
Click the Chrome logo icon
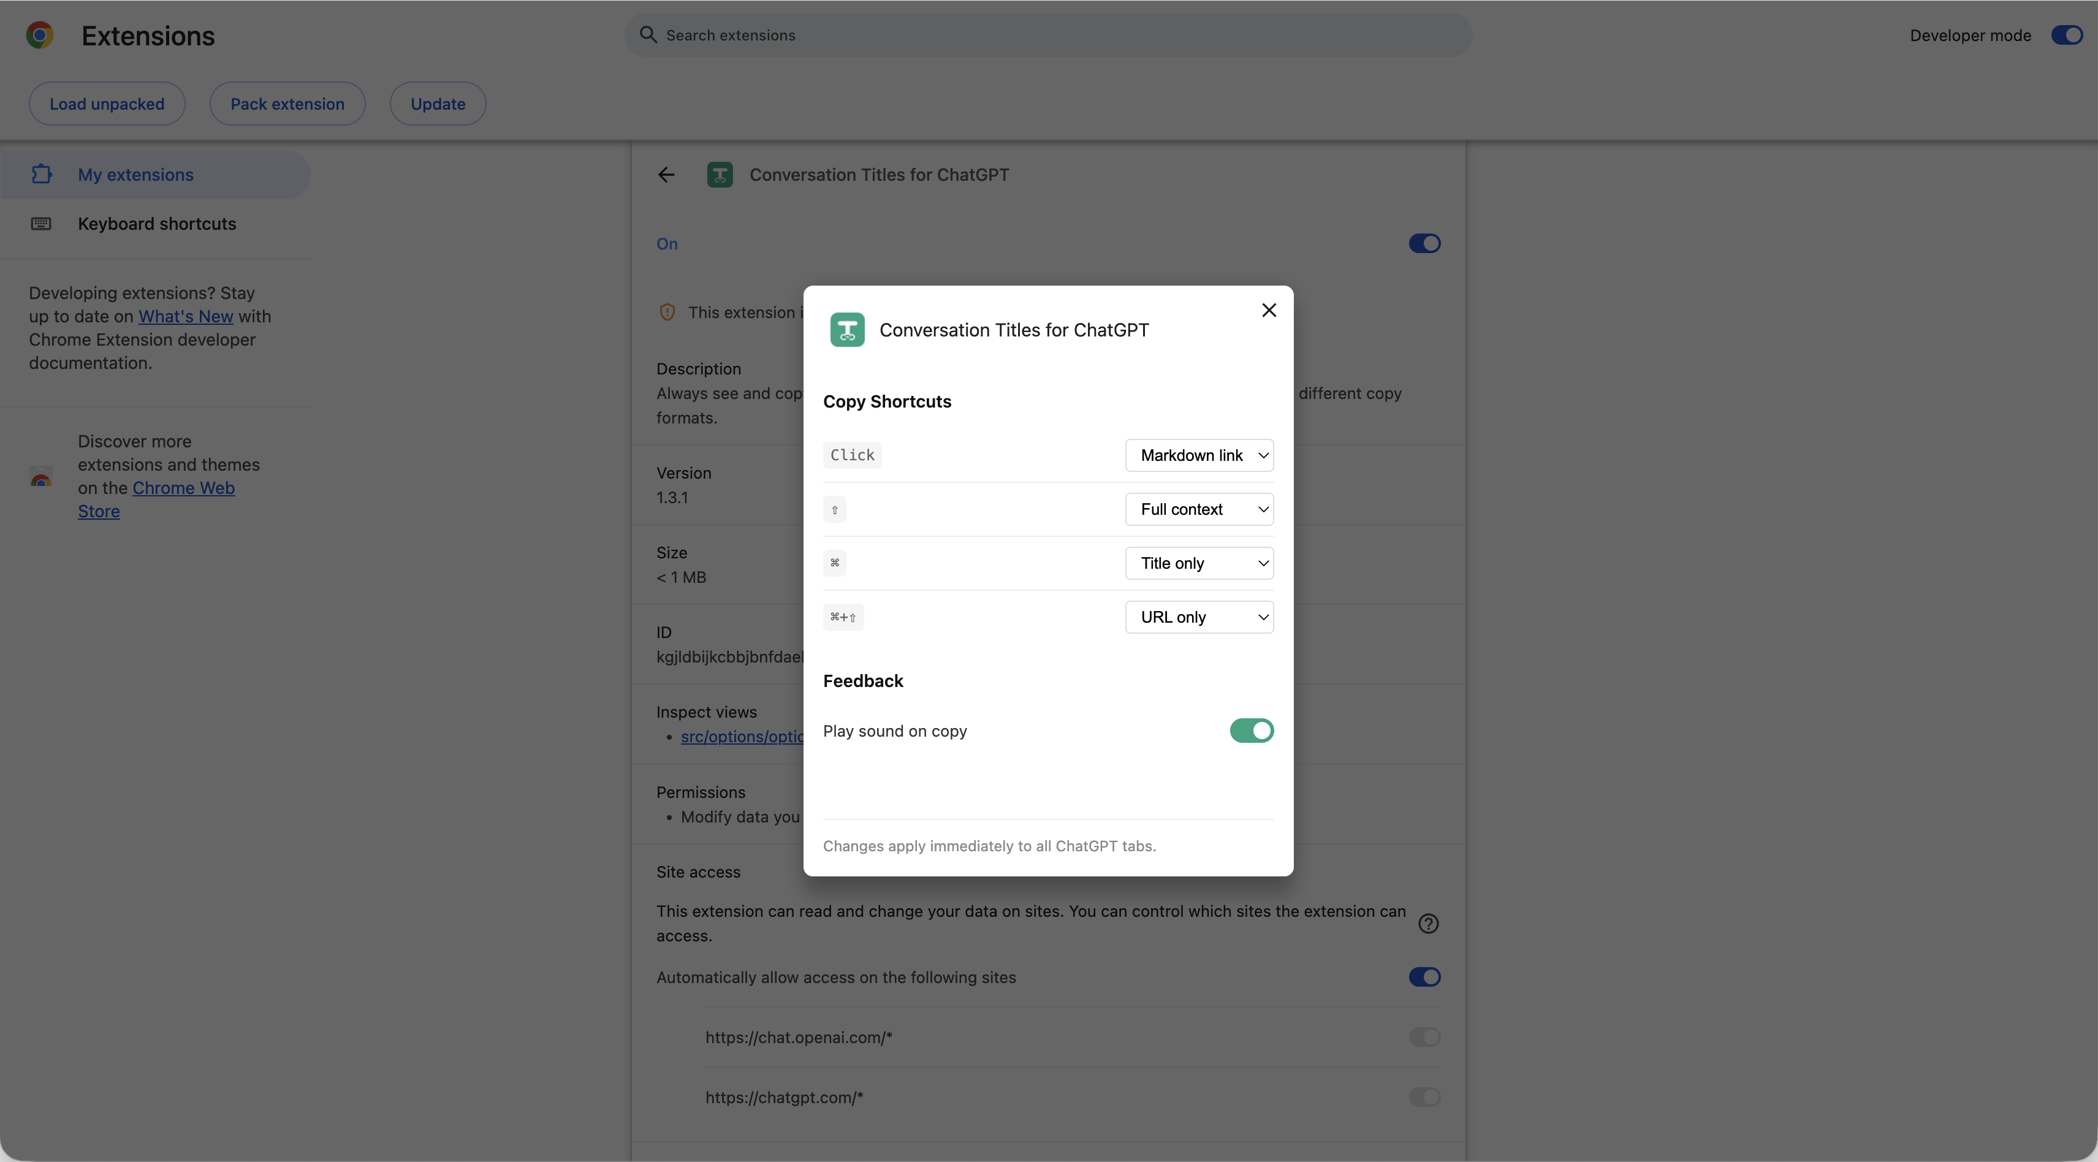(x=40, y=35)
